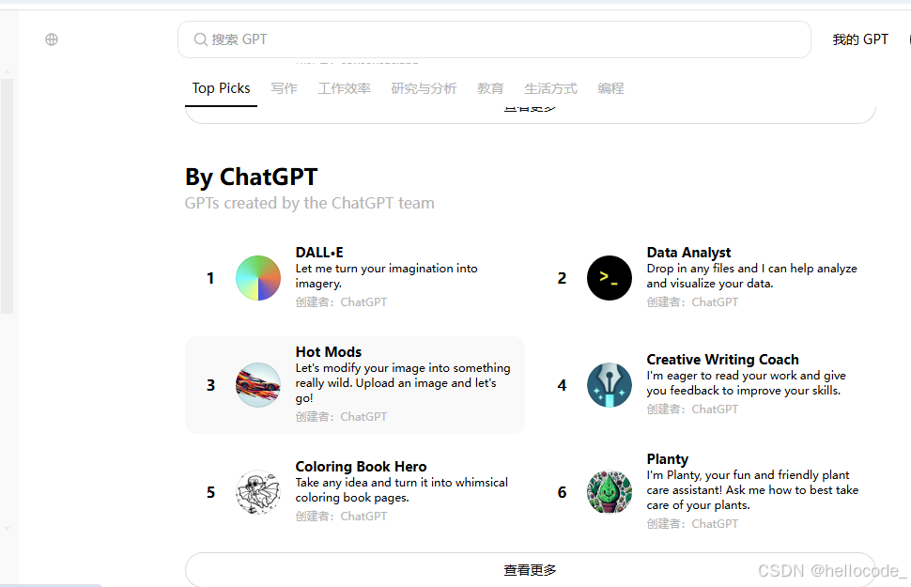Click rank number 3 beside Hot Mods
This screenshot has height=587, width=911.
point(210,385)
